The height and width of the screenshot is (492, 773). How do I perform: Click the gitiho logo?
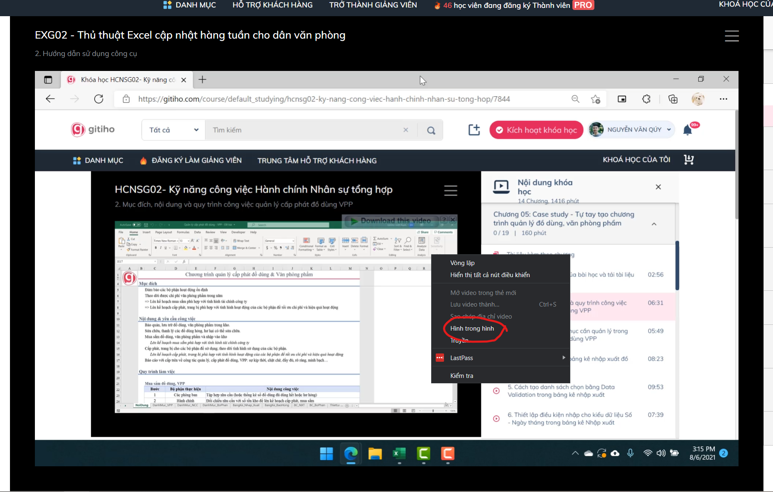point(93,129)
